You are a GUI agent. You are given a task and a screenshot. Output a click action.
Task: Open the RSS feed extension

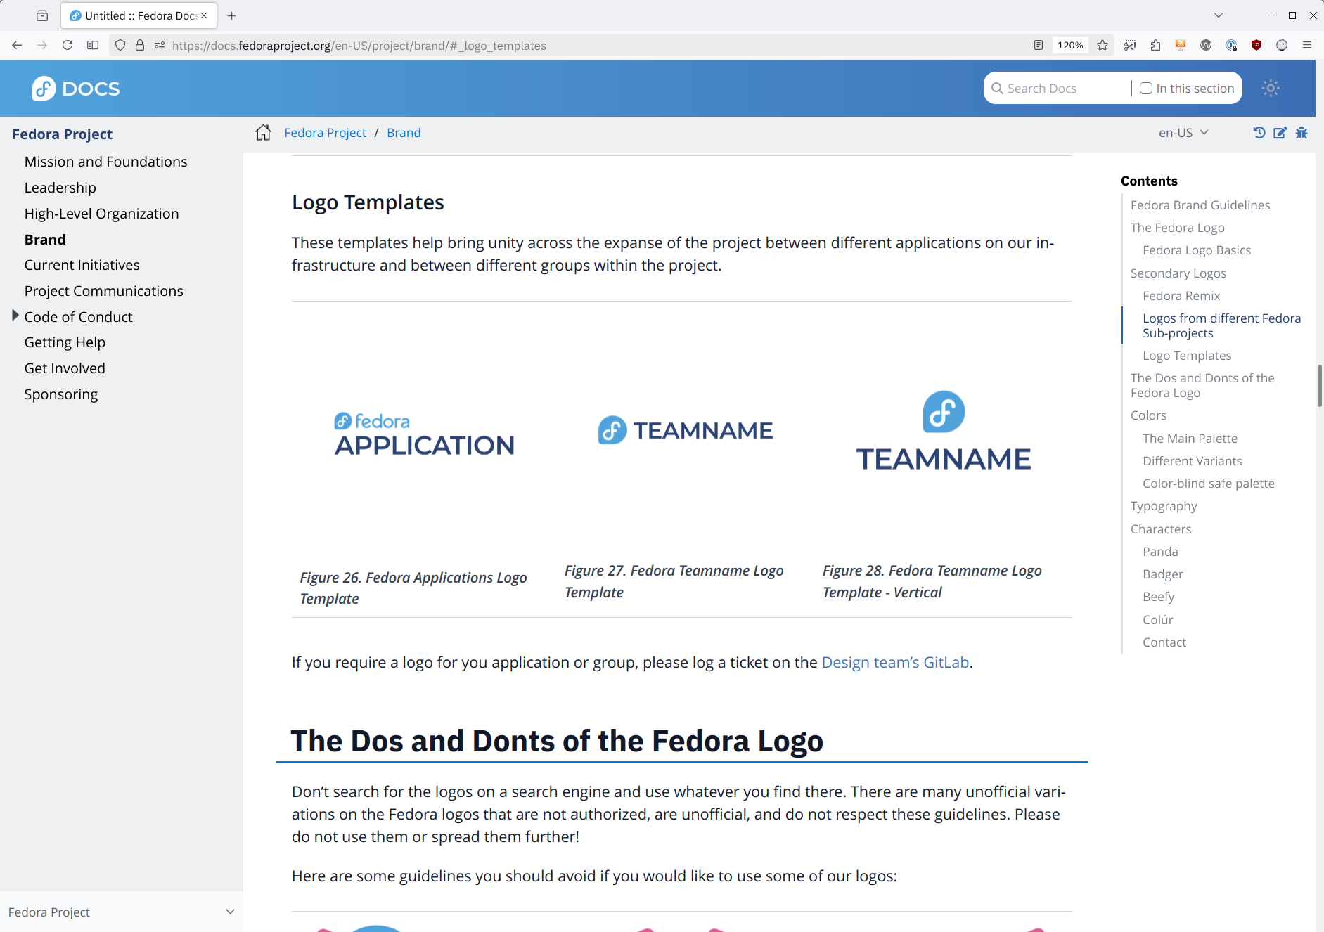point(1181,46)
